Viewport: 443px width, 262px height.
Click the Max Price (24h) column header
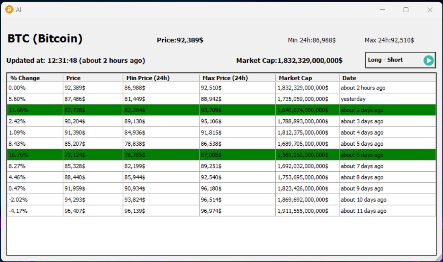point(237,78)
